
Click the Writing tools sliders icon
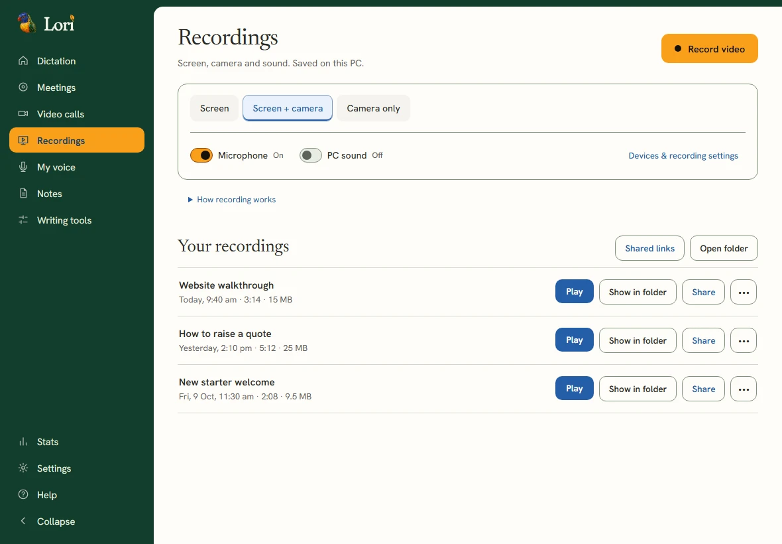[x=23, y=220]
